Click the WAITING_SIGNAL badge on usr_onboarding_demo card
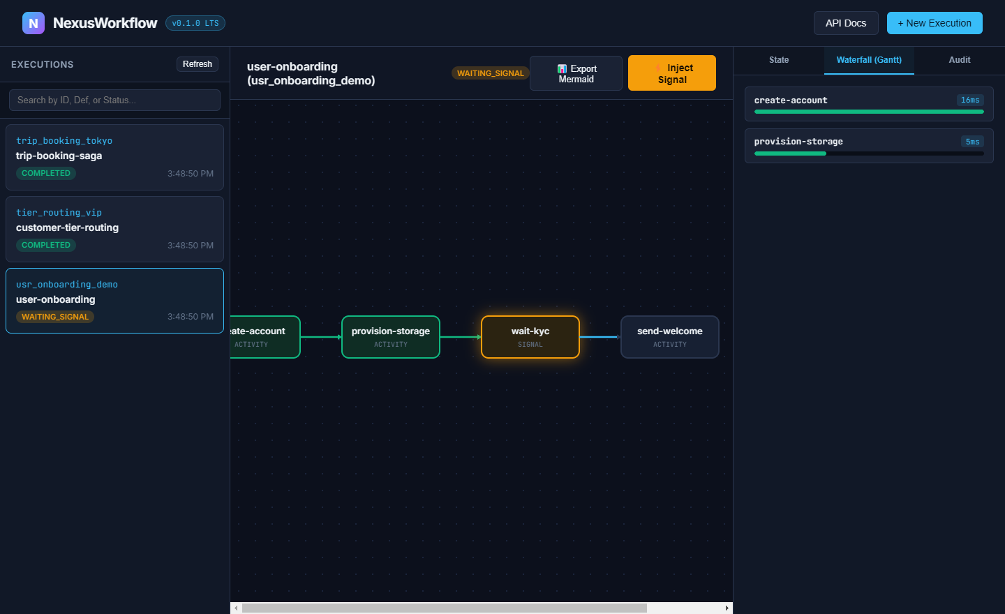The height and width of the screenshot is (614, 1005). (55, 317)
